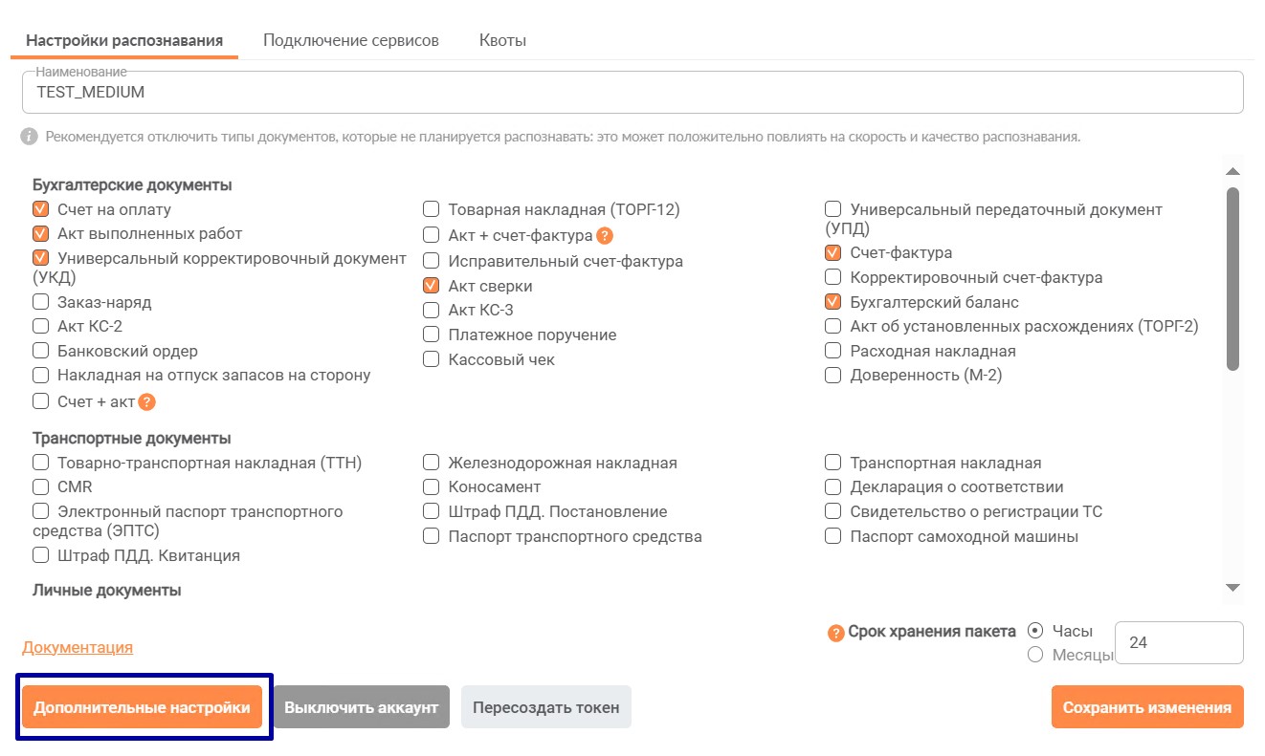Enable Товарная накладная (ТОРГ-12) checkbox
Viewport: 1265px width, 756px height.
(432, 209)
